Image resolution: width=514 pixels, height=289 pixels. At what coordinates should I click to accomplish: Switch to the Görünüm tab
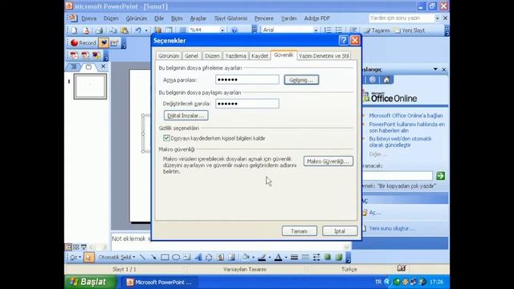(x=169, y=56)
